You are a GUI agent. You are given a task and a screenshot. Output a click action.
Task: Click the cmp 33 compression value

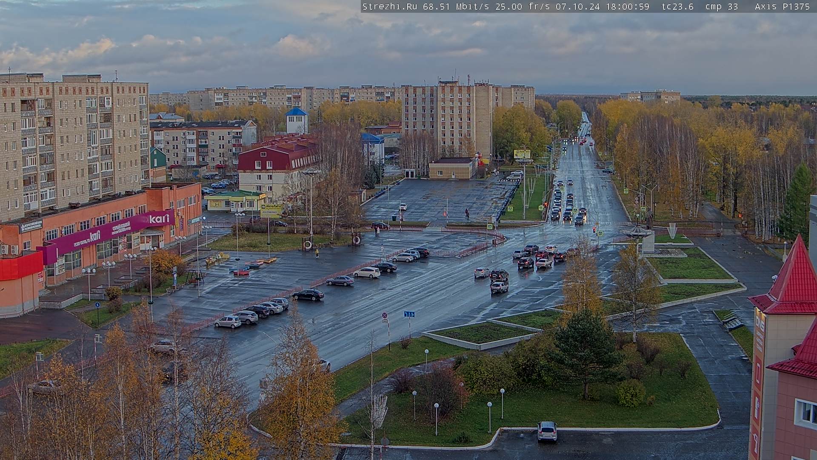tap(721, 6)
